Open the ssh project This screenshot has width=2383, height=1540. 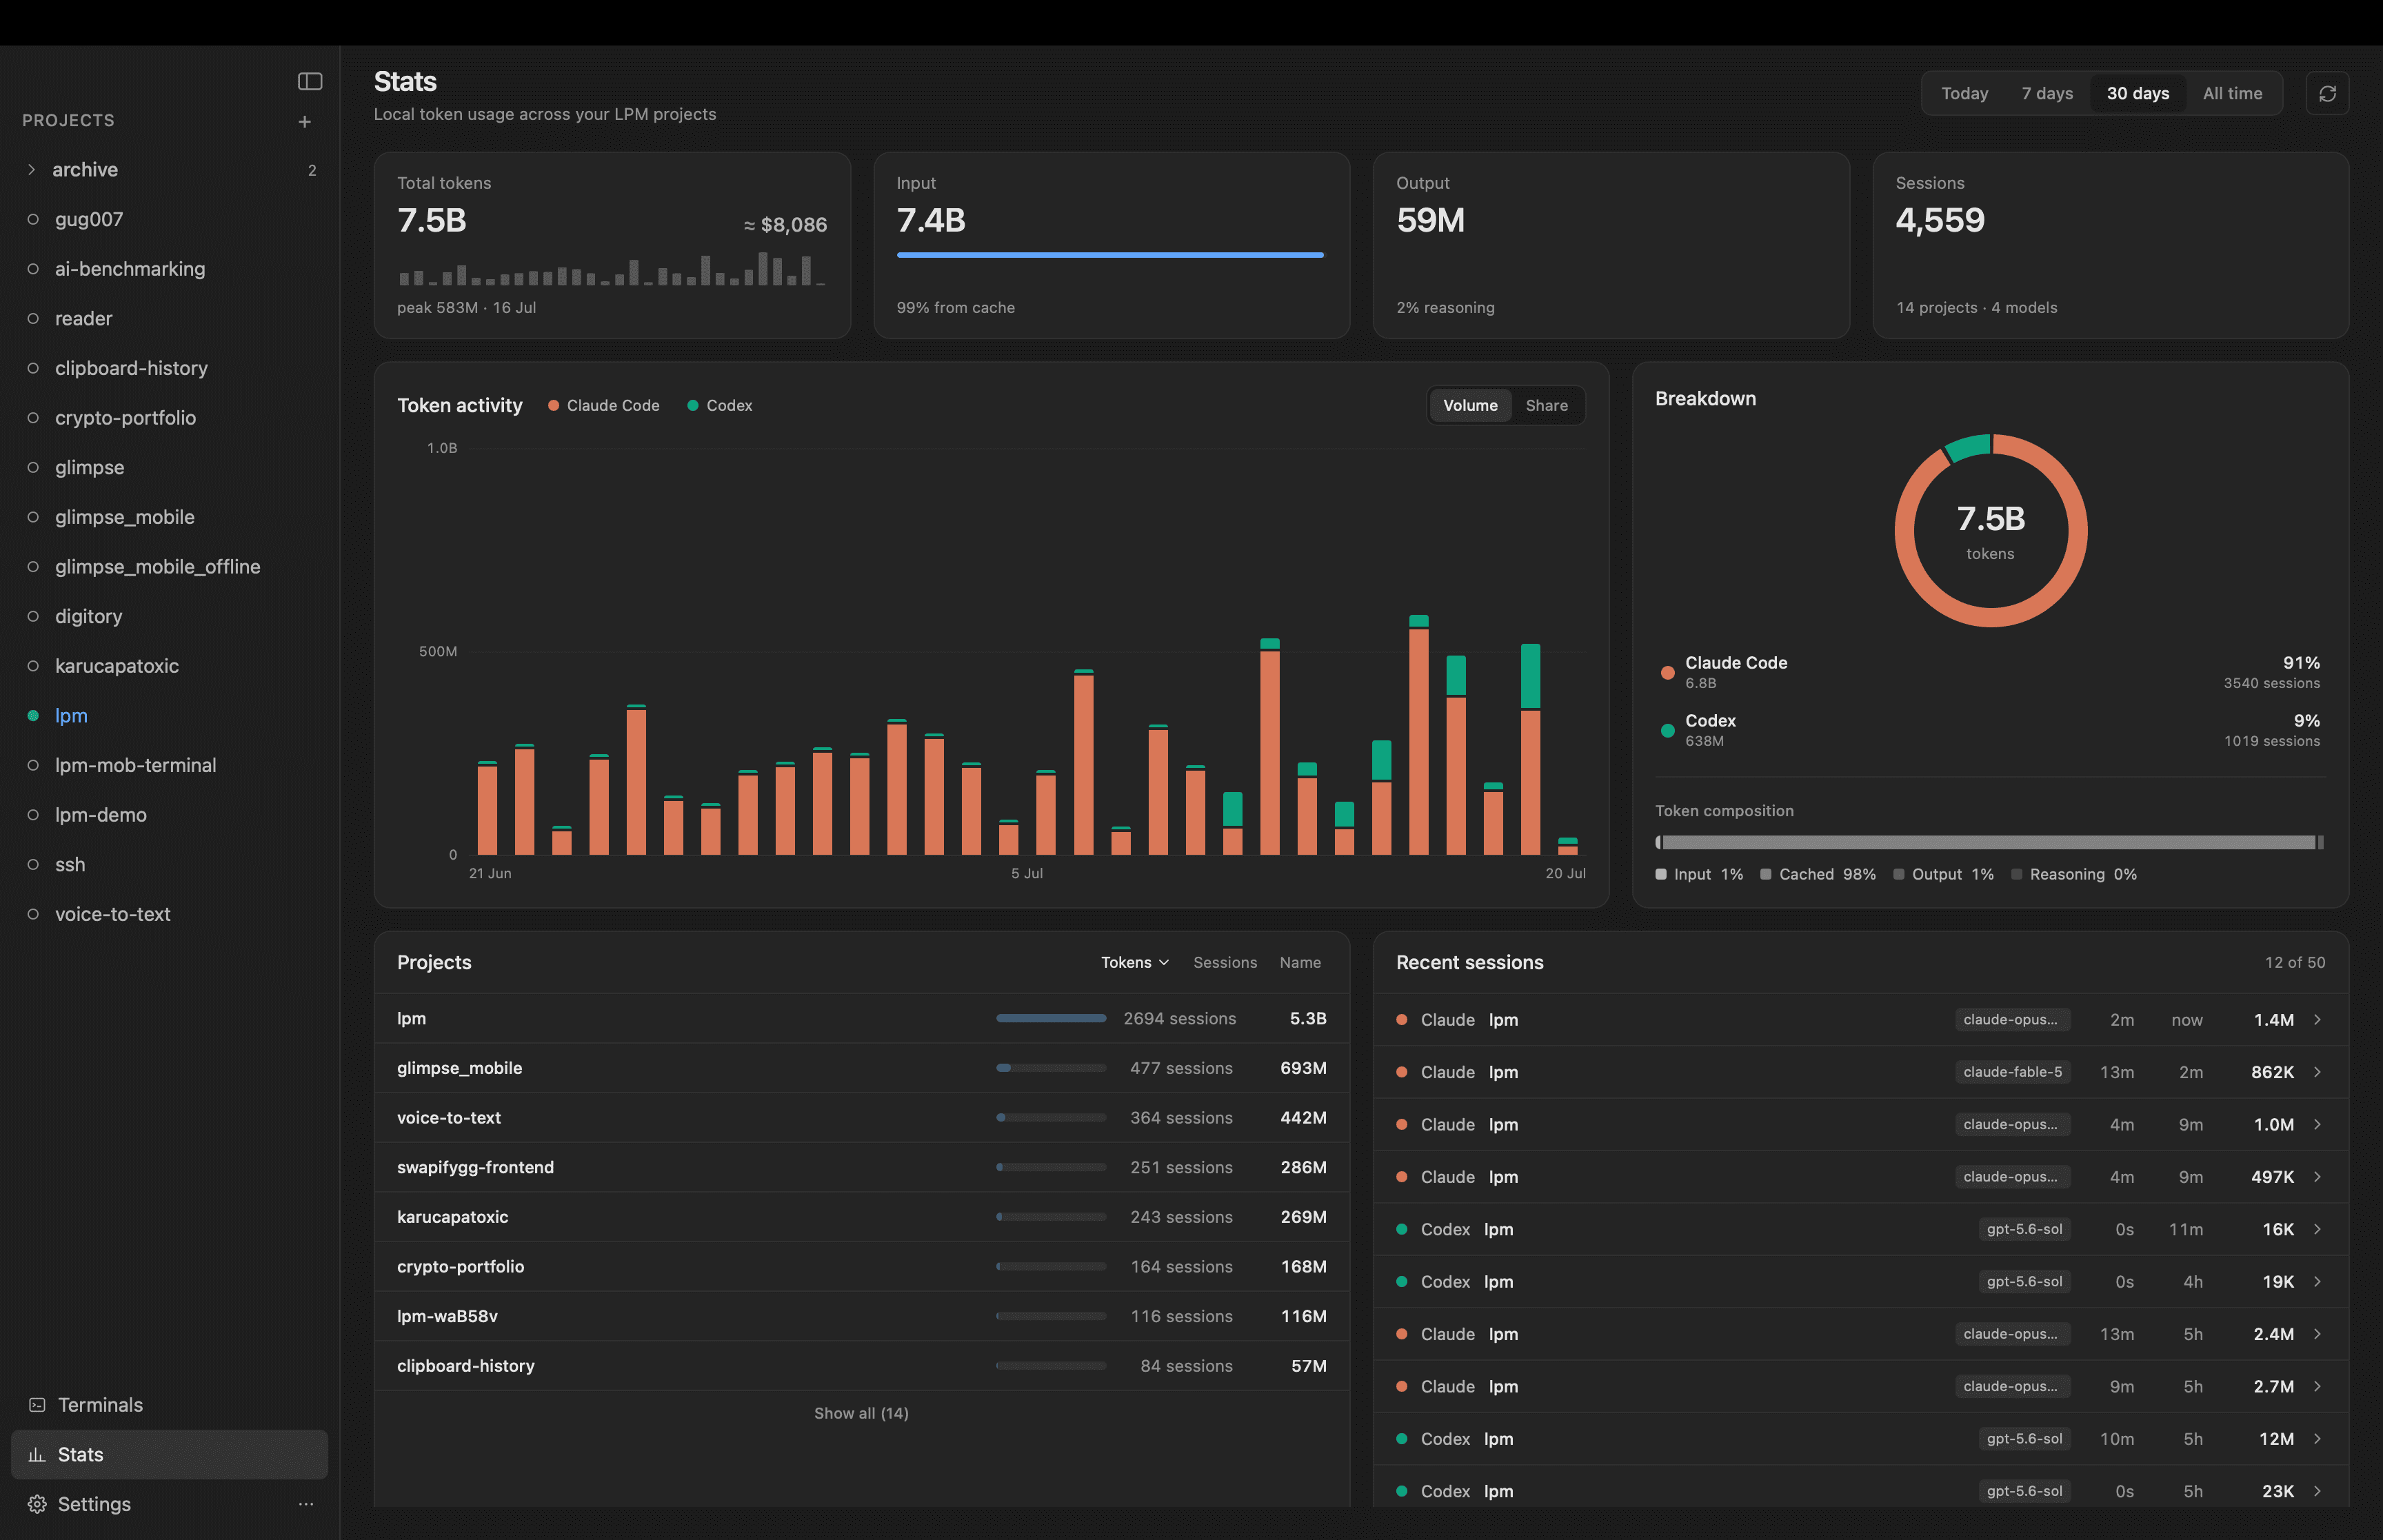[170, 864]
